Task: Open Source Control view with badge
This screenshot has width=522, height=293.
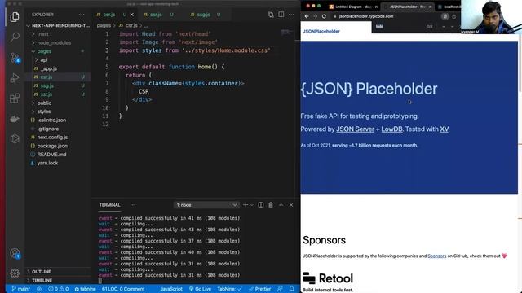Action: (x=15, y=58)
